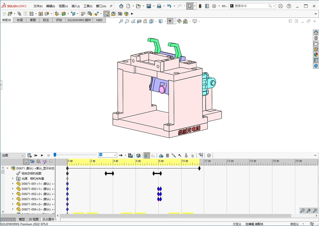The width and height of the screenshot is (319, 226).
Task: Toggle Filter Selected icon
Action: pyautogui.click(x=45, y=161)
